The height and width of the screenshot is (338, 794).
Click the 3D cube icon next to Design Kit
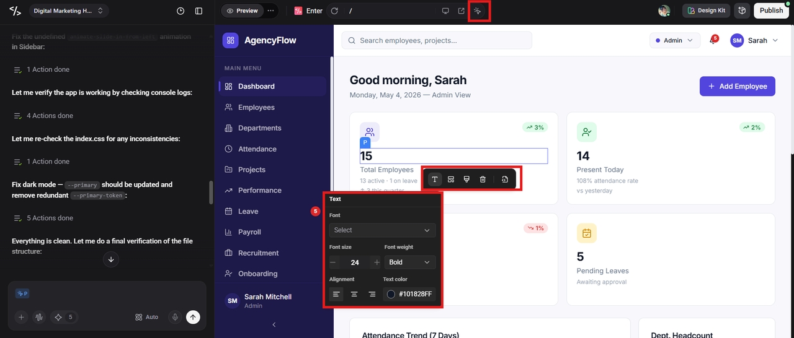point(741,11)
